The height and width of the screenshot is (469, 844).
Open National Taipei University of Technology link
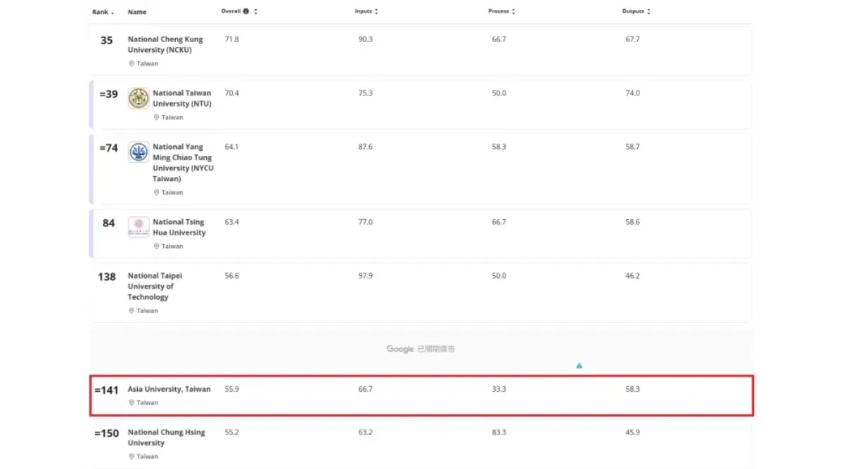coord(155,286)
